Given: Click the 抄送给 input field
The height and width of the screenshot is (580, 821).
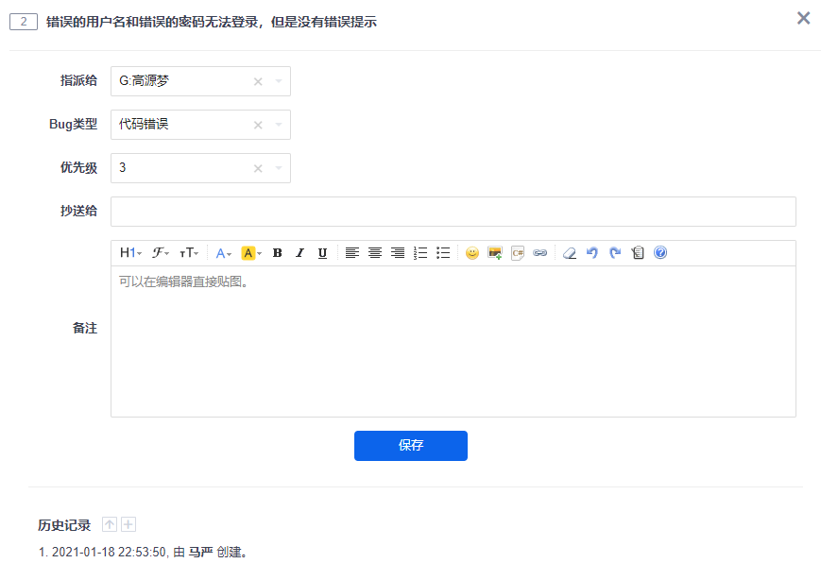Looking at the screenshot, I should tap(453, 211).
